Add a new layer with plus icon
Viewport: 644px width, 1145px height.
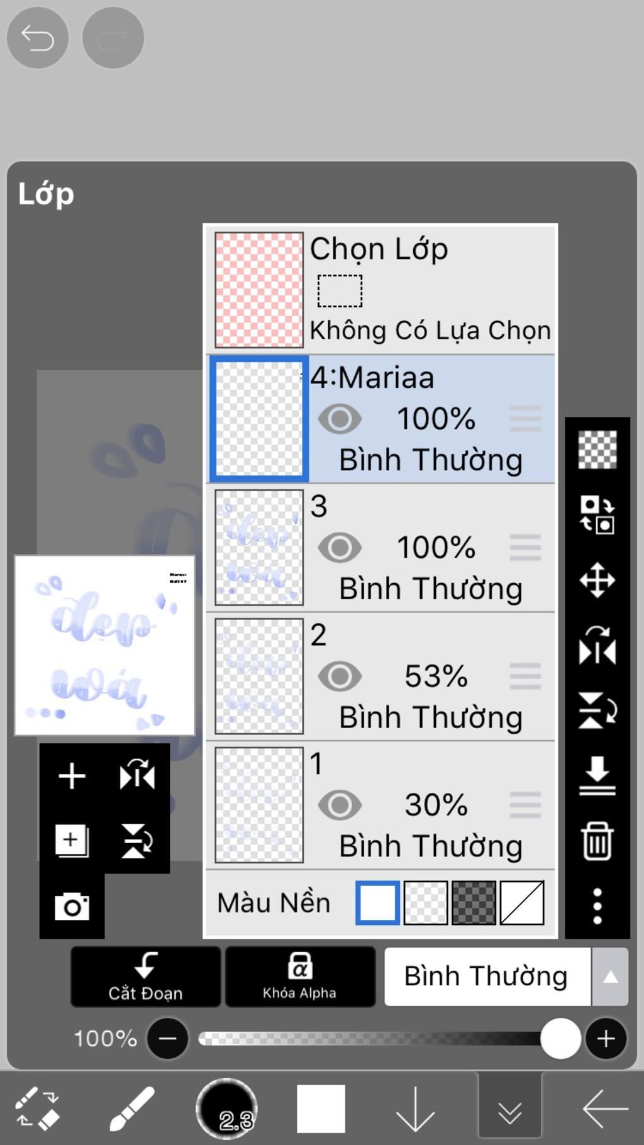72,775
